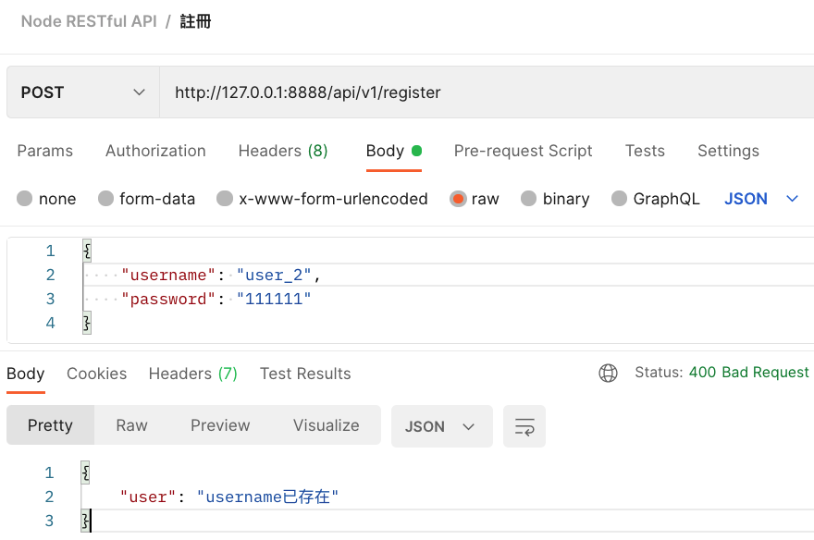Switch to the Visualize response view

(326, 425)
